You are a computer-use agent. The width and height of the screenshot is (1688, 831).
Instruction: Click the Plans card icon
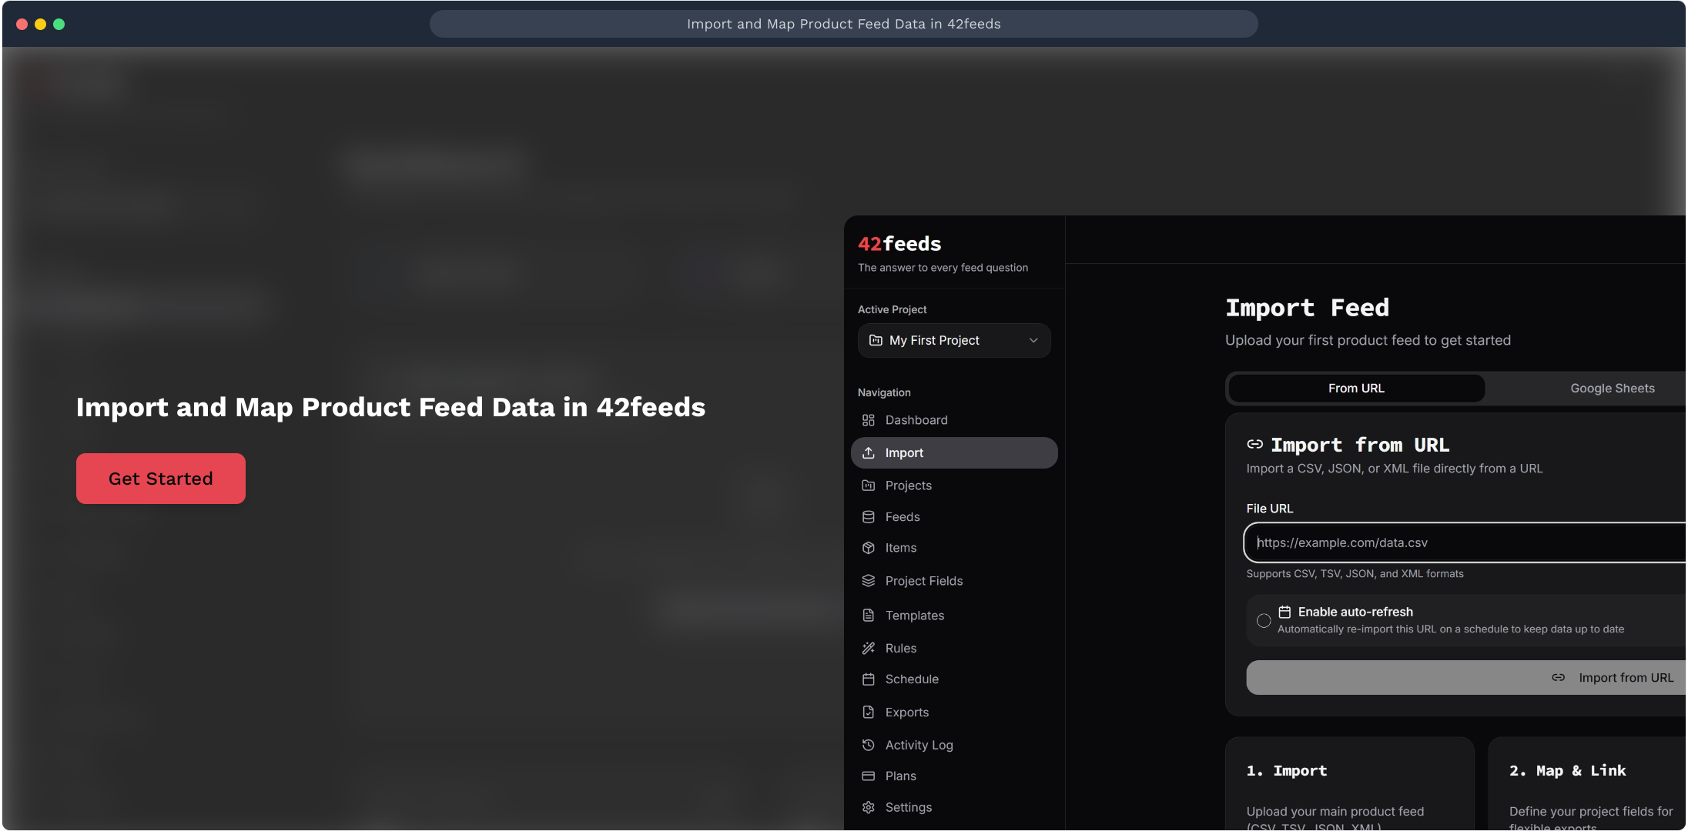(x=869, y=776)
